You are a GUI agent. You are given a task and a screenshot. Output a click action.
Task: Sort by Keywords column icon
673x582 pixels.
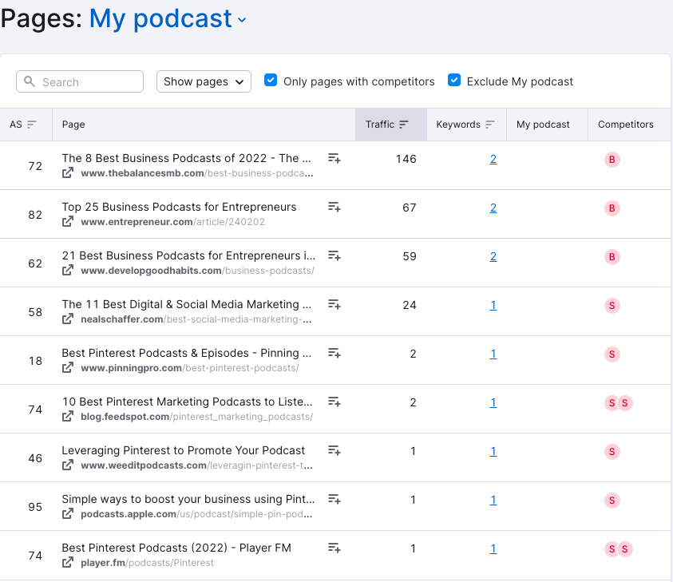coord(490,125)
